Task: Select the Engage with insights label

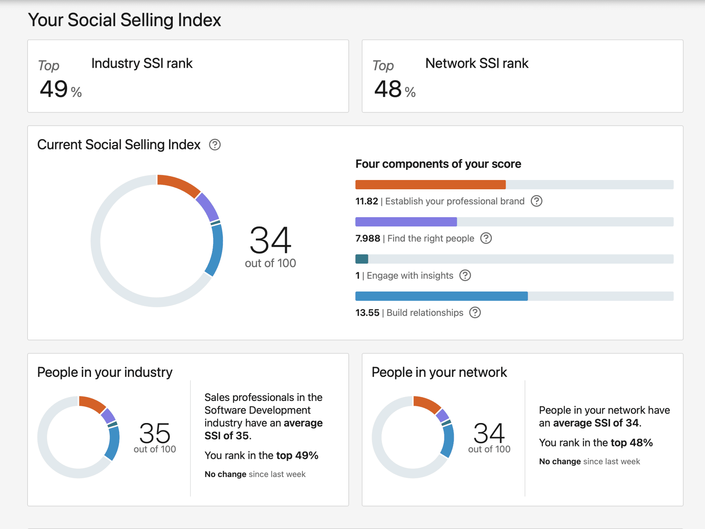Action: [410, 275]
